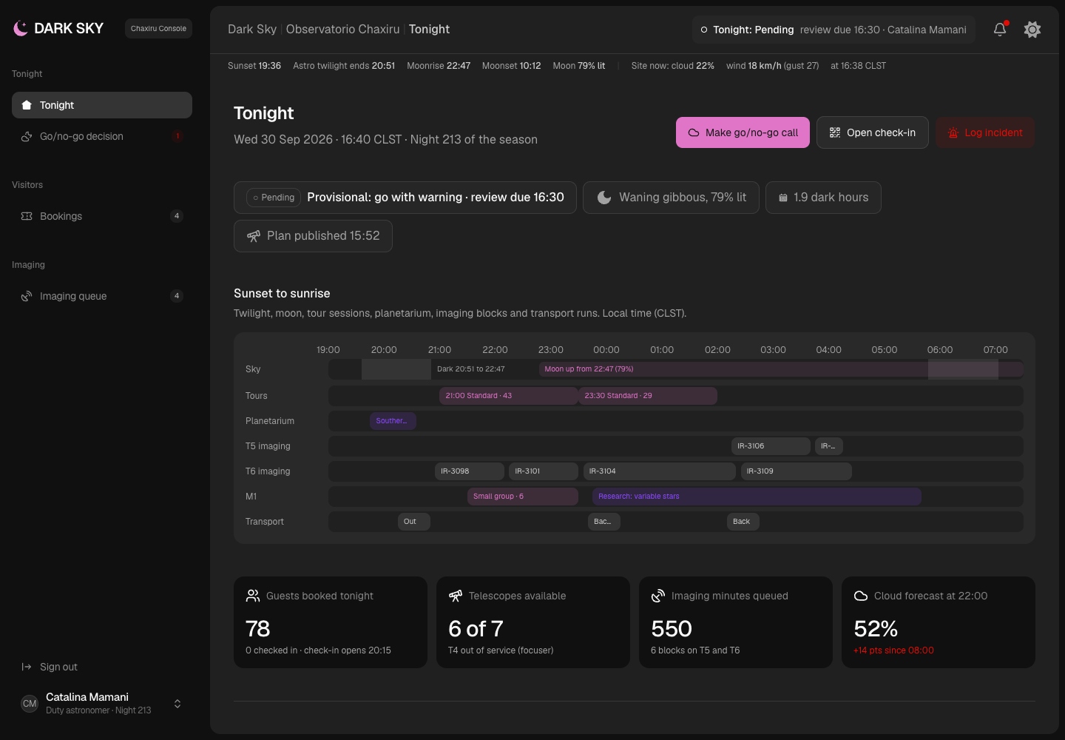Click the Sign out arrow icon

(27, 667)
